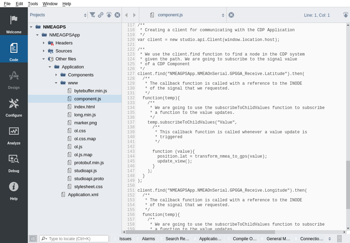Click the editor horizontal scrollbar handle

pos(200,232)
